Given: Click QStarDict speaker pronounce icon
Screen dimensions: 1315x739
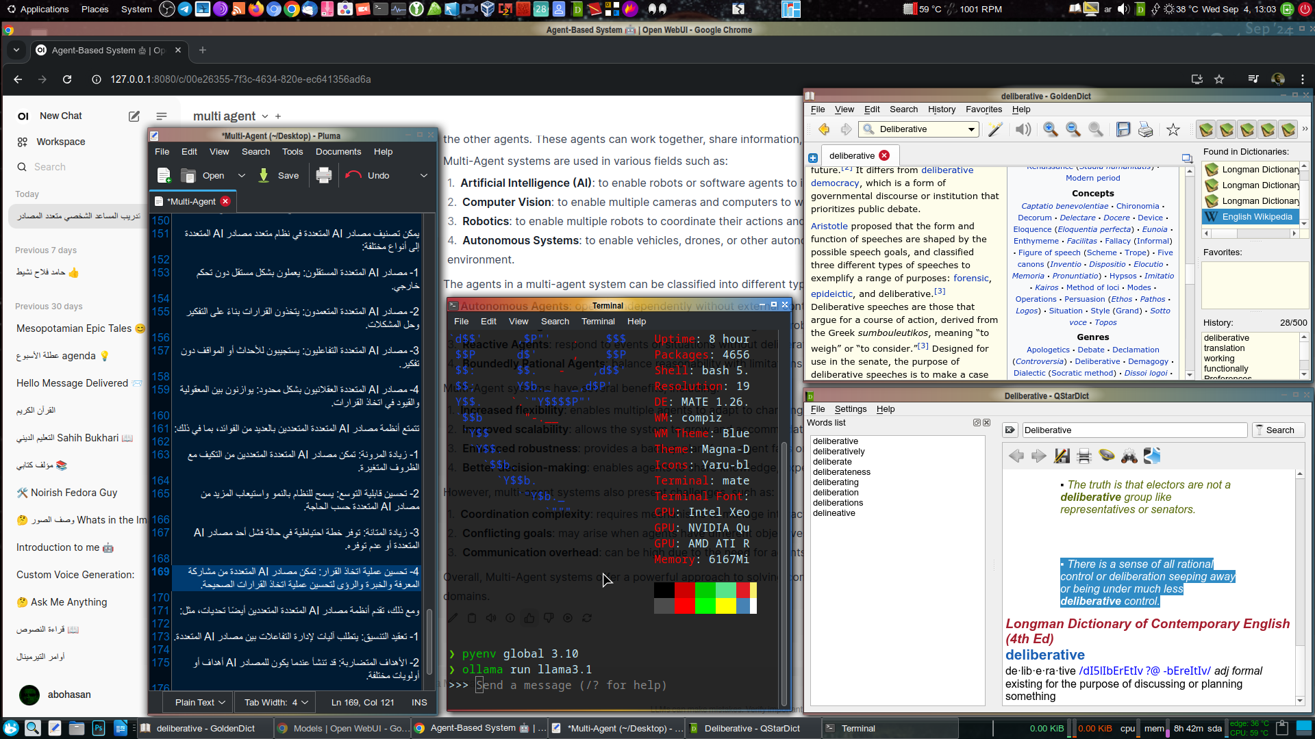Looking at the screenshot, I should click(1107, 456).
